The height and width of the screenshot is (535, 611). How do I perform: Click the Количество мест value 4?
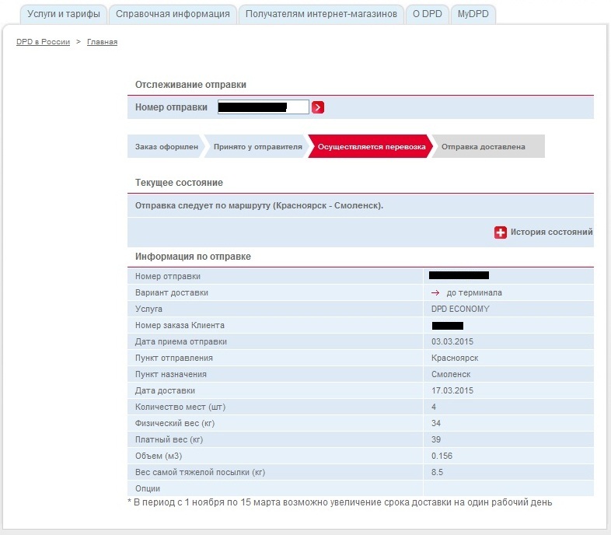click(433, 407)
